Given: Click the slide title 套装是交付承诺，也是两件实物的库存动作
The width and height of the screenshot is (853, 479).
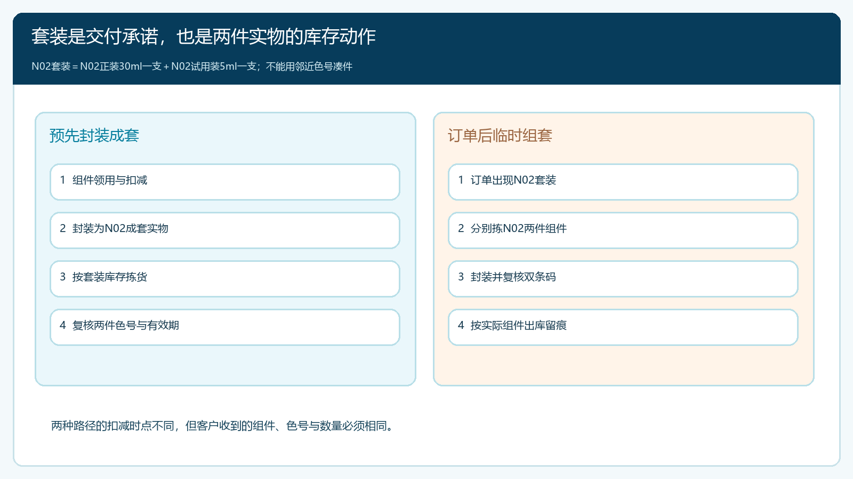Looking at the screenshot, I should pyautogui.click(x=204, y=36).
